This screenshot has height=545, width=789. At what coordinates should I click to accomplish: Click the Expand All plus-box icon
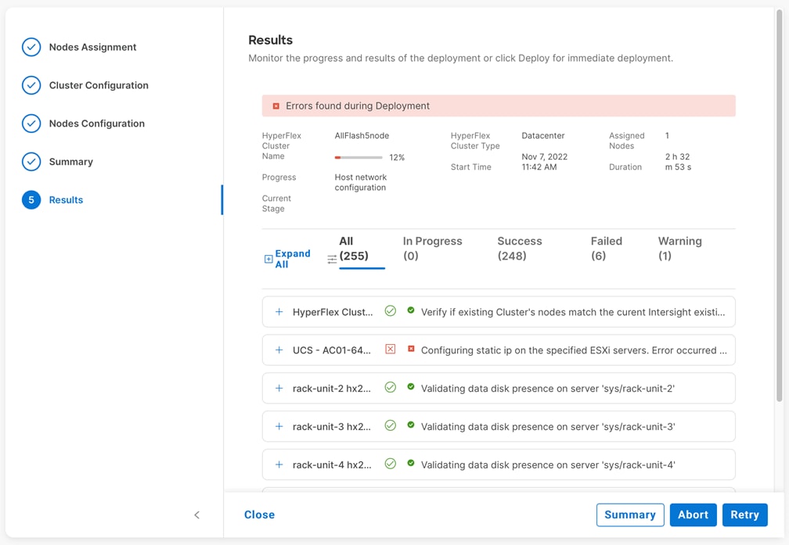pyautogui.click(x=268, y=259)
